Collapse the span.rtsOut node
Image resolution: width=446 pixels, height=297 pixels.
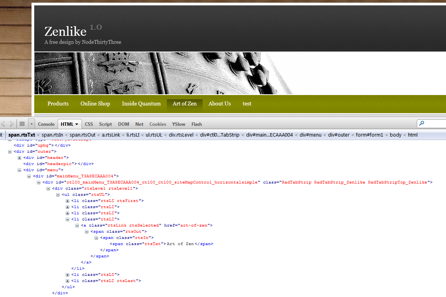tap(87, 231)
